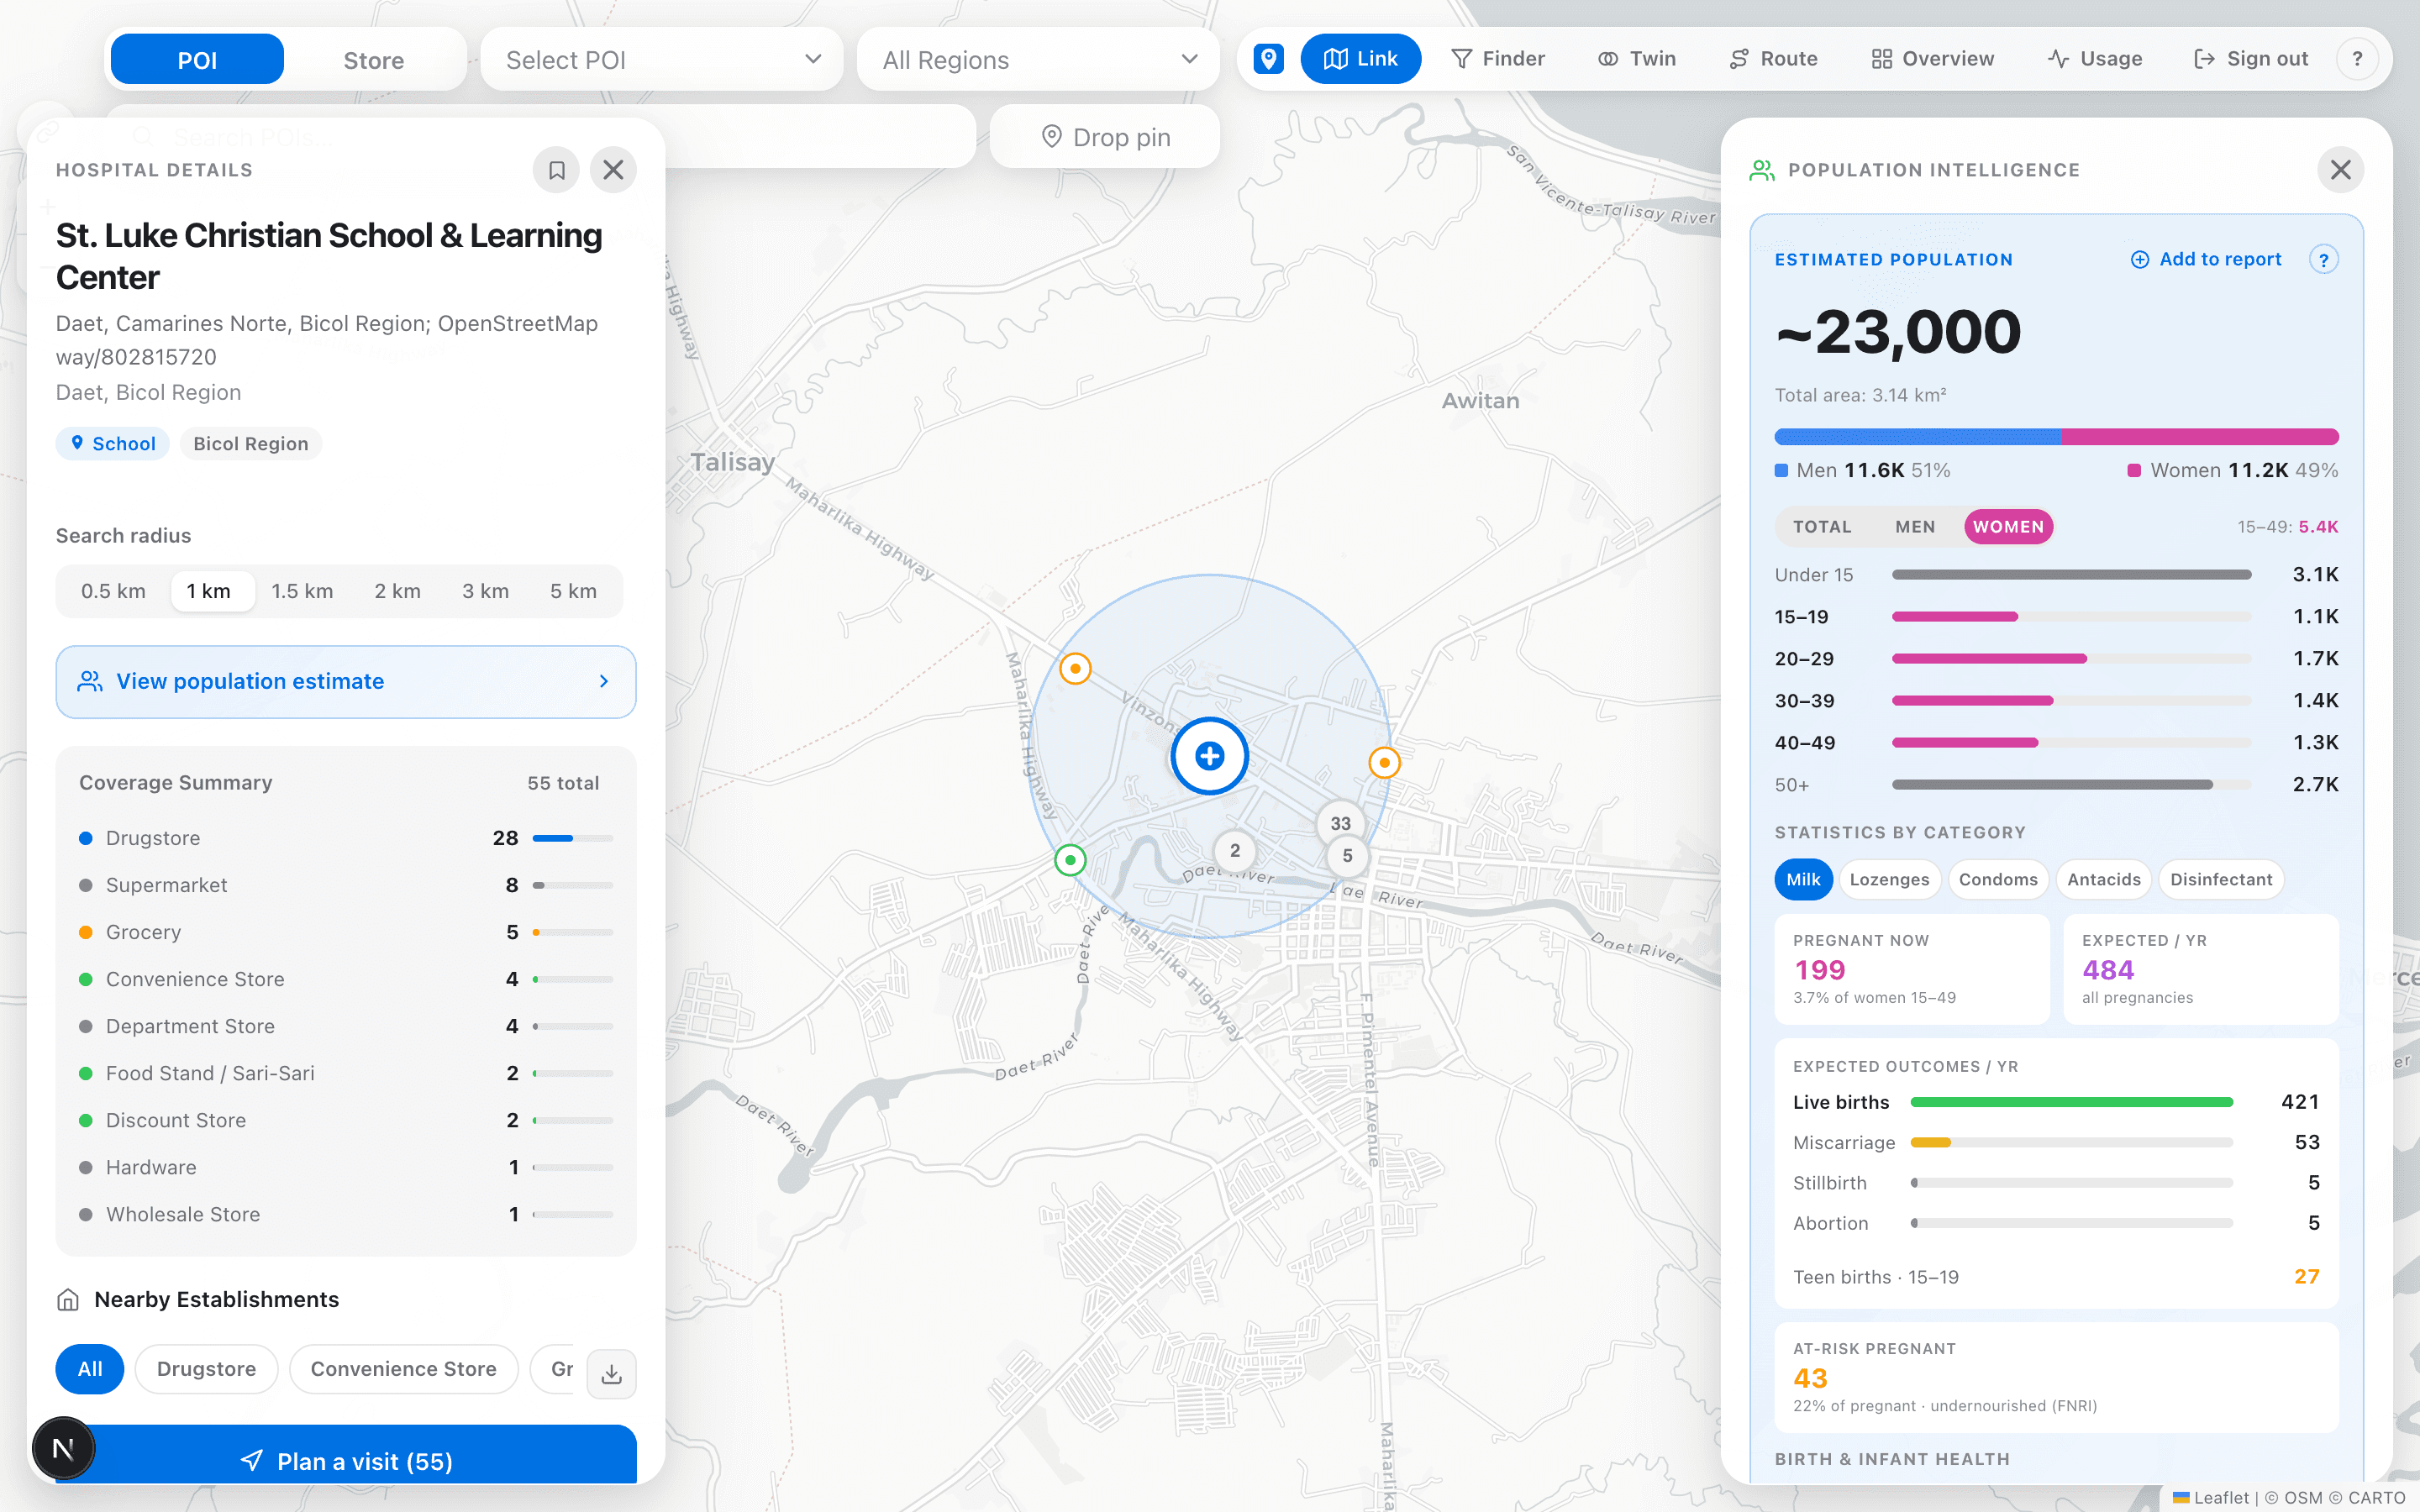The height and width of the screenshot is (1512, 2420).
Task: Filter nearby establishments by Convenience Store
Action: click(x=403, y=1369)
